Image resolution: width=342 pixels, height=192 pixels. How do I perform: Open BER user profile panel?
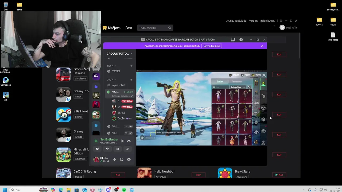click(101, 159)
